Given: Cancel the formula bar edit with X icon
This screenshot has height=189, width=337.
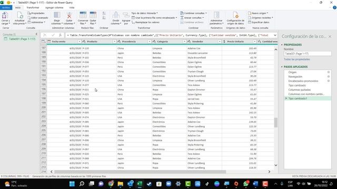Looking at the screenshot, I should [x=45, y=35].
